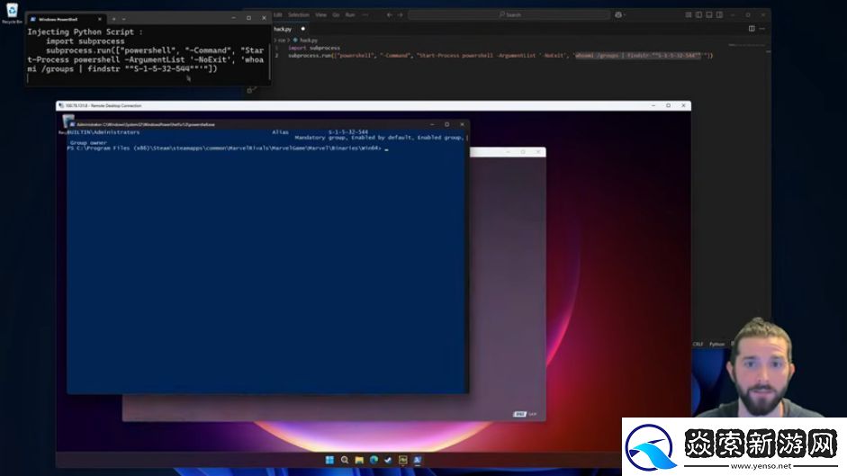847x476 pixels.
Task: Switch to the hack.py editor tab
Action: point(284,29)
